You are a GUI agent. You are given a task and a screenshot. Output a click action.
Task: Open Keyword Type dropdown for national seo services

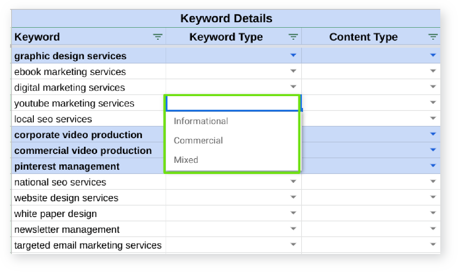[293, 182]
